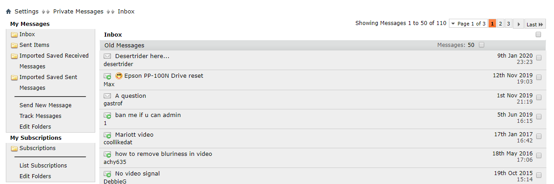Click smiley icon on Epson PP-100N message

pyautogui.click(x=119, y=76)
